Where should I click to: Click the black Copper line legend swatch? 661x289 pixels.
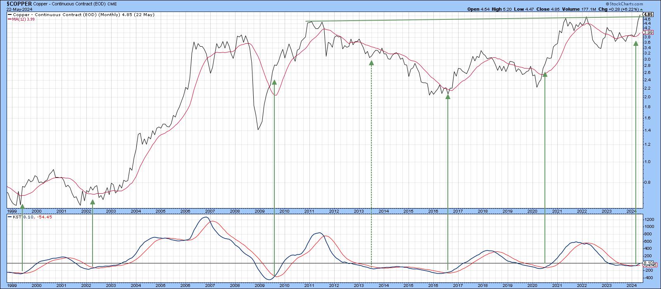[10, 14]
